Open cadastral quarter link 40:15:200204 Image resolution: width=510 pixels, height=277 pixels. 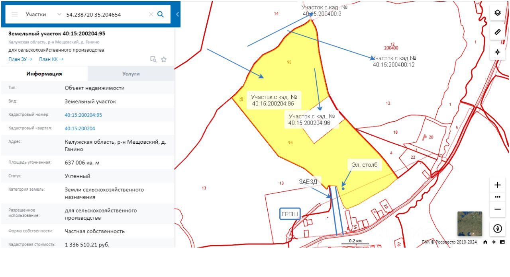coord(80,129)
